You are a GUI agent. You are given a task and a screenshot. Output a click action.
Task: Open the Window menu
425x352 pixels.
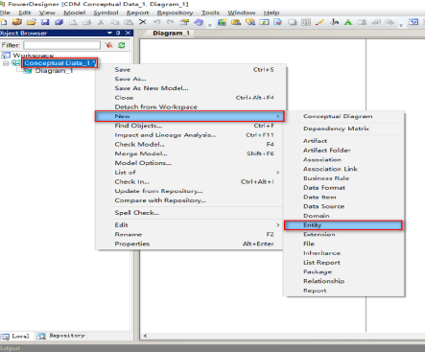[x=242, y=12]
